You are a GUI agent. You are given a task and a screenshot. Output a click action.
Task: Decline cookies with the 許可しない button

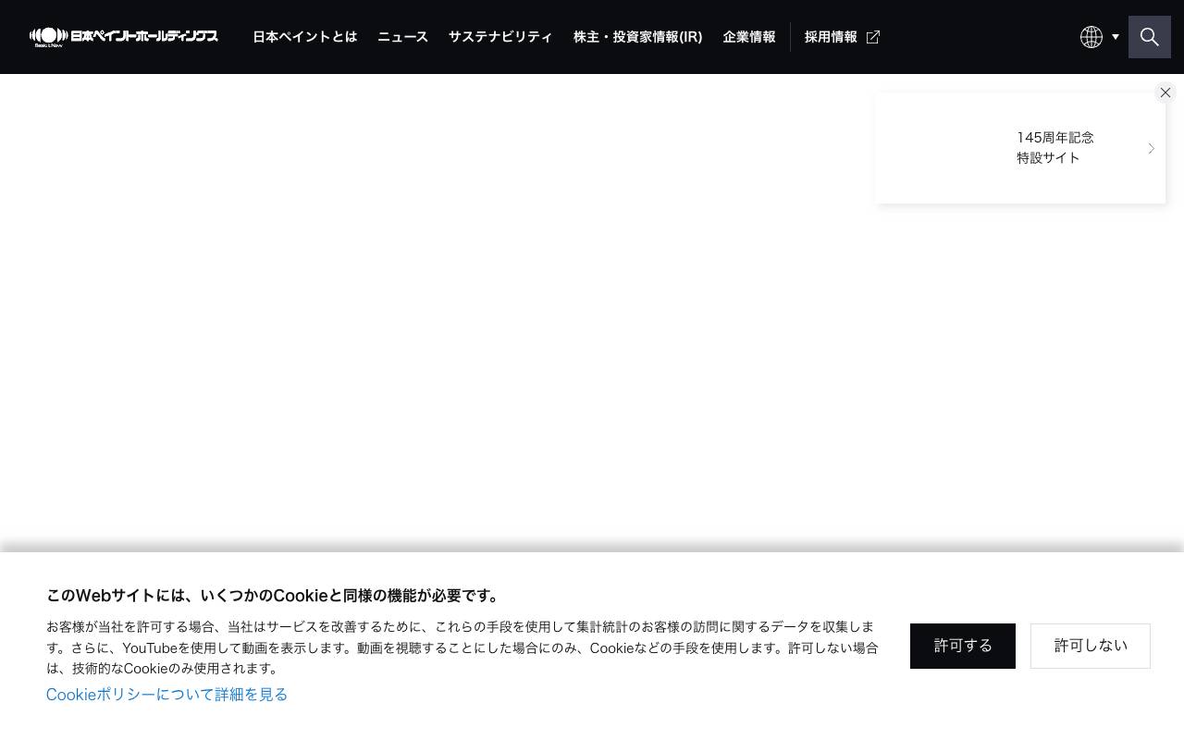(x=1091, y=646)
